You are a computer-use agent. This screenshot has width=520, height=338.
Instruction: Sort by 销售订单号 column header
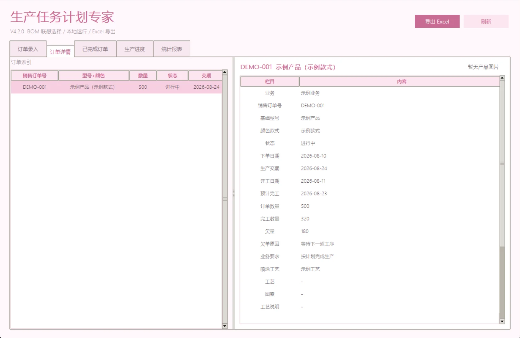35,75
